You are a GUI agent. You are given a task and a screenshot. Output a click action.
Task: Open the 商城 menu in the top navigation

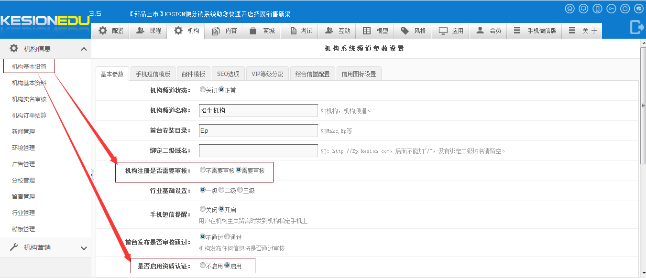[x=262, y=31]
